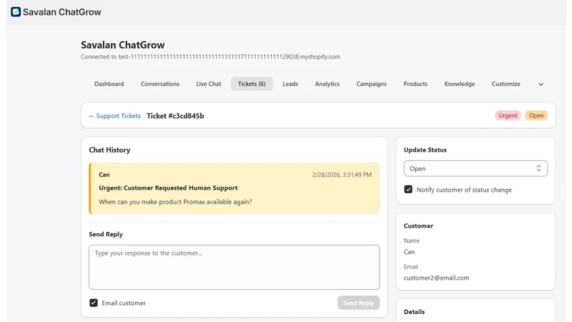Click the customer name Can in Customer panel

[x=409, y=252]
